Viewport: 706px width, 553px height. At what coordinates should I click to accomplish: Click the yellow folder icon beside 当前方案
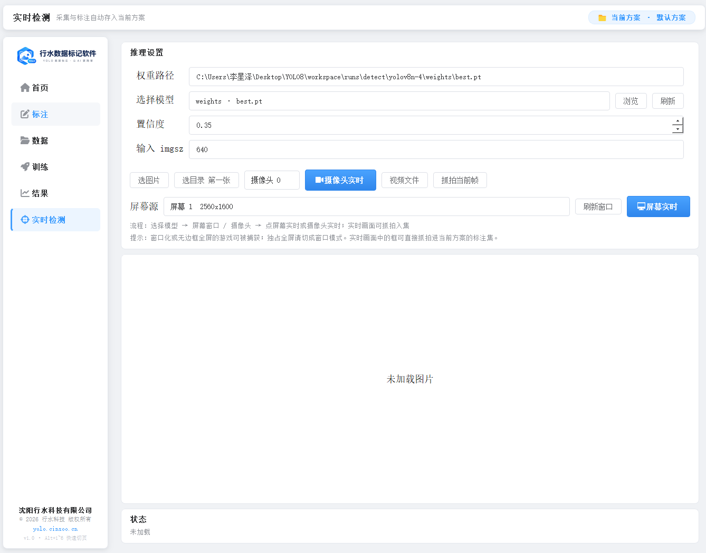coord(602,18)
